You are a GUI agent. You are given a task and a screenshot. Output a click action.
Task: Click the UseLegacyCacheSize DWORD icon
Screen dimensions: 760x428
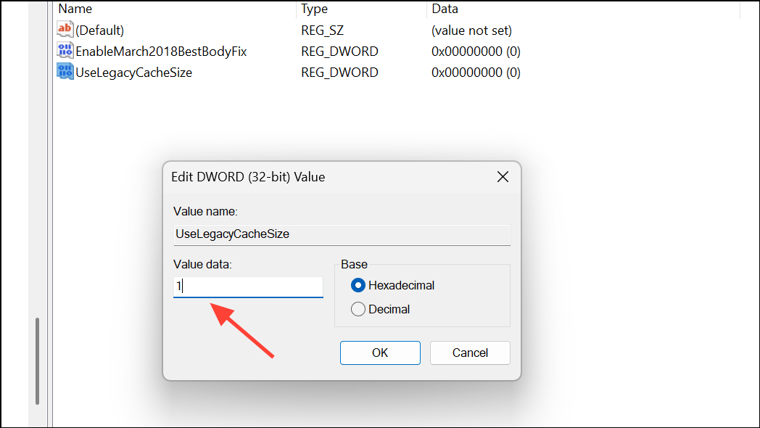click(65, 72)
